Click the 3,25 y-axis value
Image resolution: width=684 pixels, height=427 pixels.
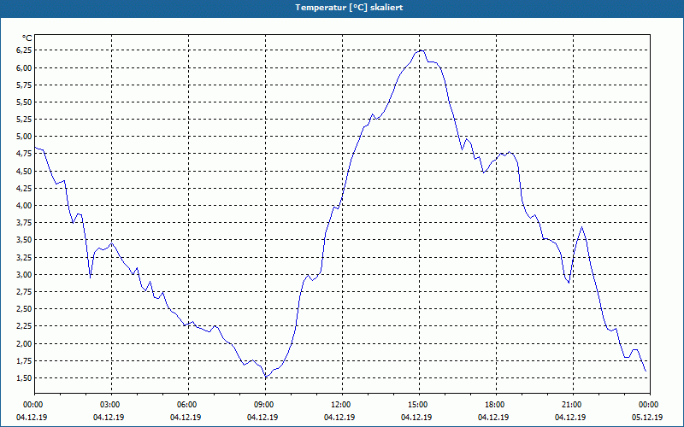pos(25,258)
